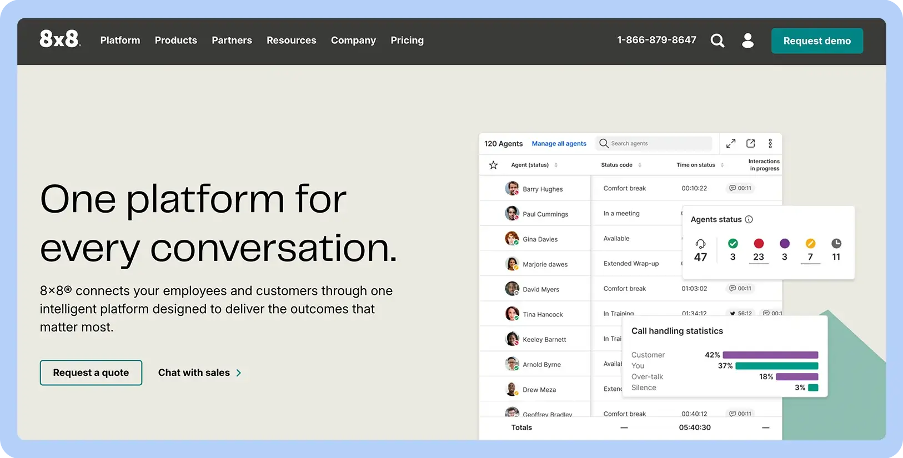Select the green available status indicator

733,244
